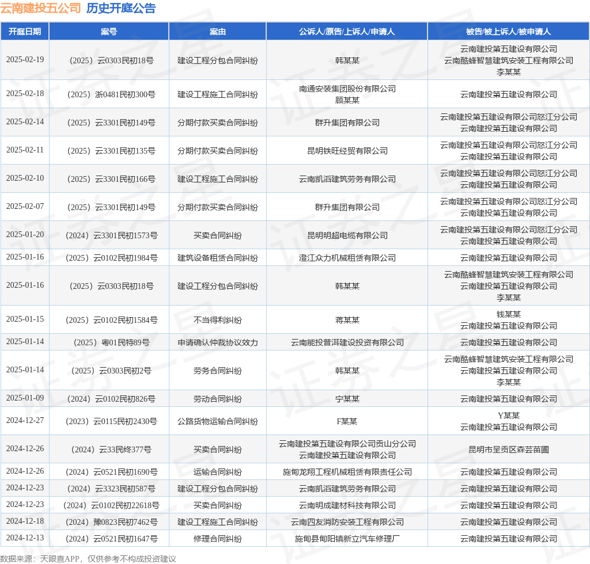Click plaintiff 蒋某某
The image size is (590, 564).
(347, 320)
